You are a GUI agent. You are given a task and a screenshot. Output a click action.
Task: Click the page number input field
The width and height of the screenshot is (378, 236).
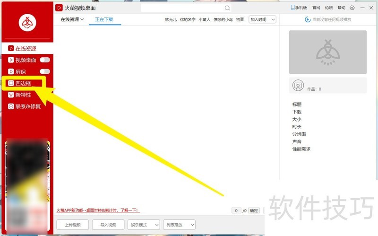click(236, 210)
